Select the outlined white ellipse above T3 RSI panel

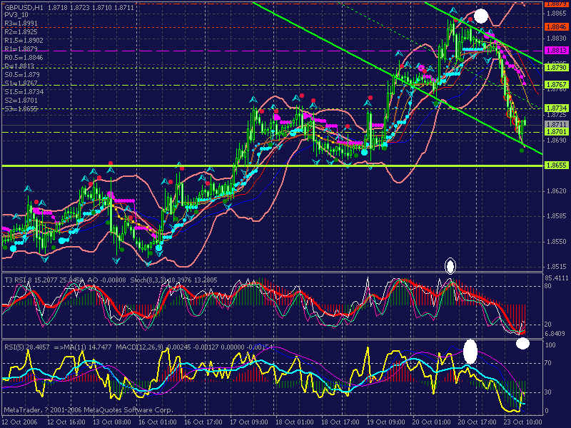450,265
